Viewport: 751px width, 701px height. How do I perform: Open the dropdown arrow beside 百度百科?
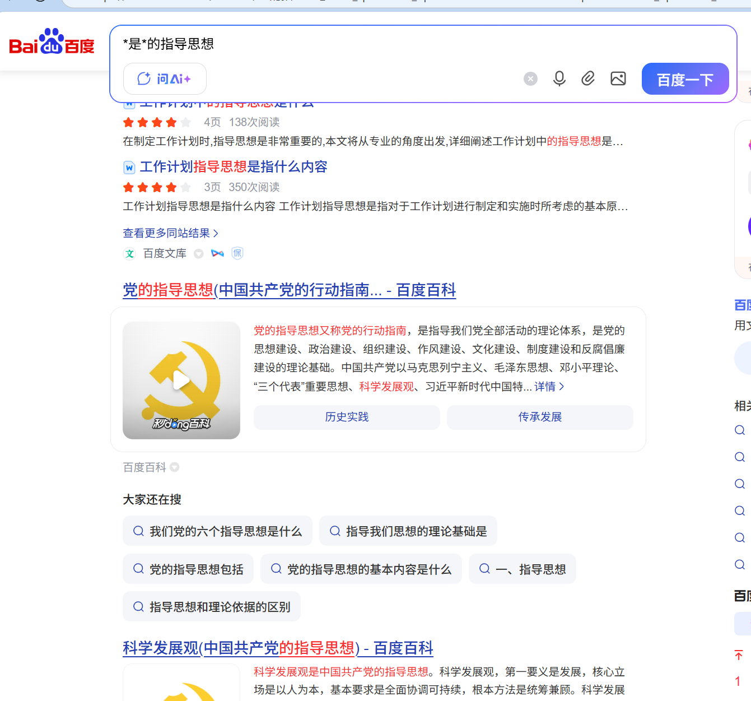[x=174, y=467]
